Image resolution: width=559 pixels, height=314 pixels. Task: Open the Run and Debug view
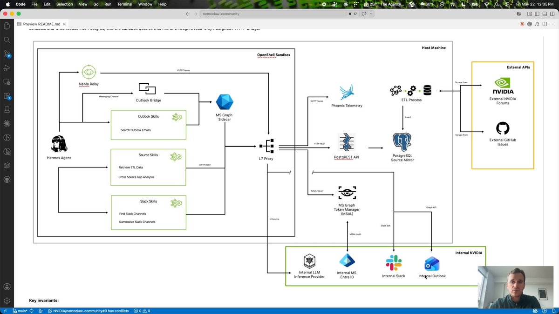point(7,68)
